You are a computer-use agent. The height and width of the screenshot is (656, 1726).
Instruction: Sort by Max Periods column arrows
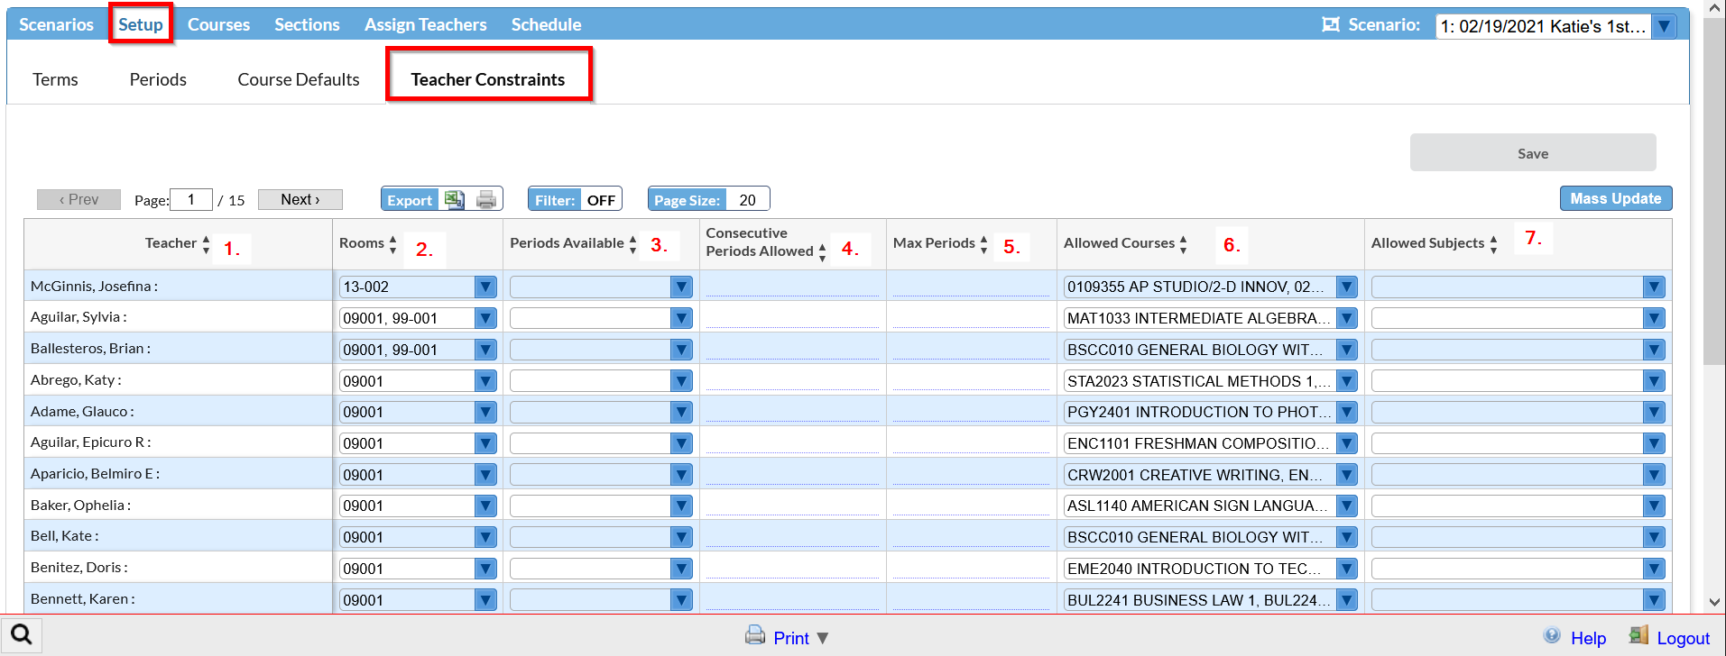(x=983, y=244)
